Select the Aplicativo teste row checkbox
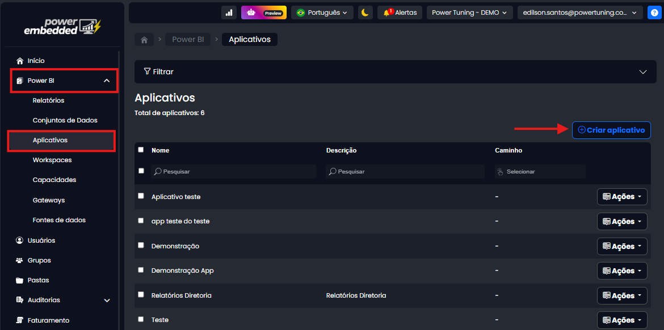Viewport: 664px width, 330px height. click(x=141, y=196)
